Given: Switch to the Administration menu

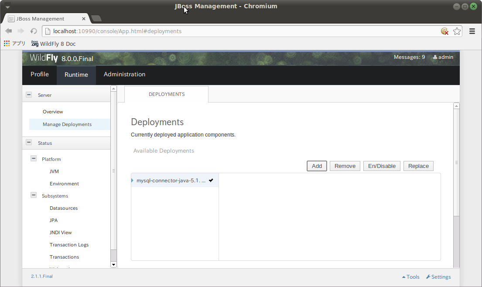Looking at the screenshot, I should point(124,74).
